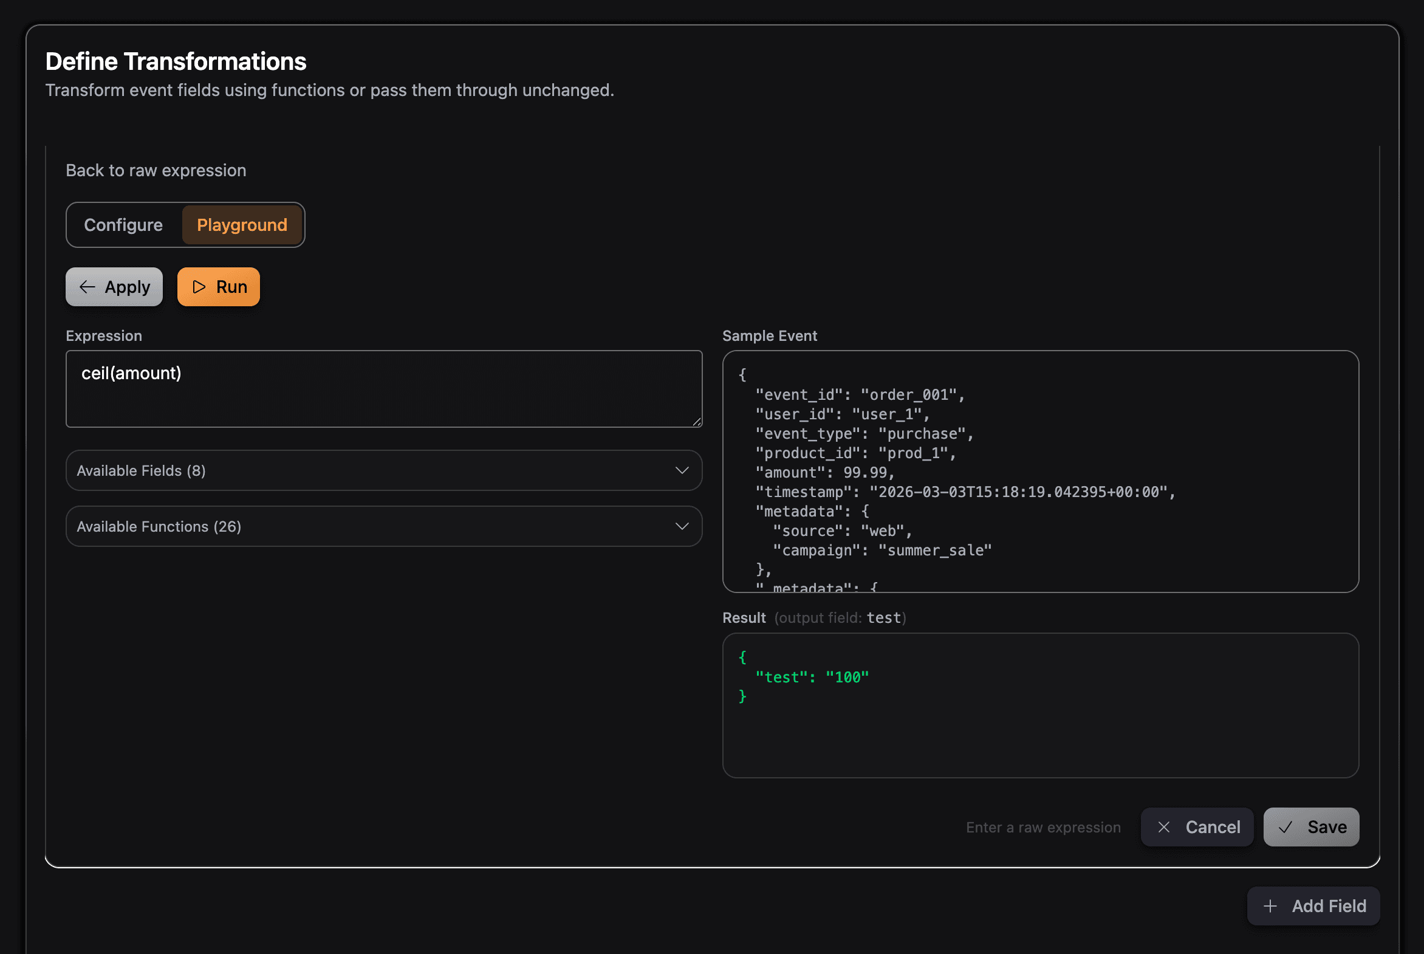Image resolution: width=1424 pixels, height=954 pixels.
Task: Apply the current transformation
Action: click(x=114, y=287)
